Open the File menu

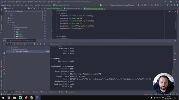pos(5,2)
